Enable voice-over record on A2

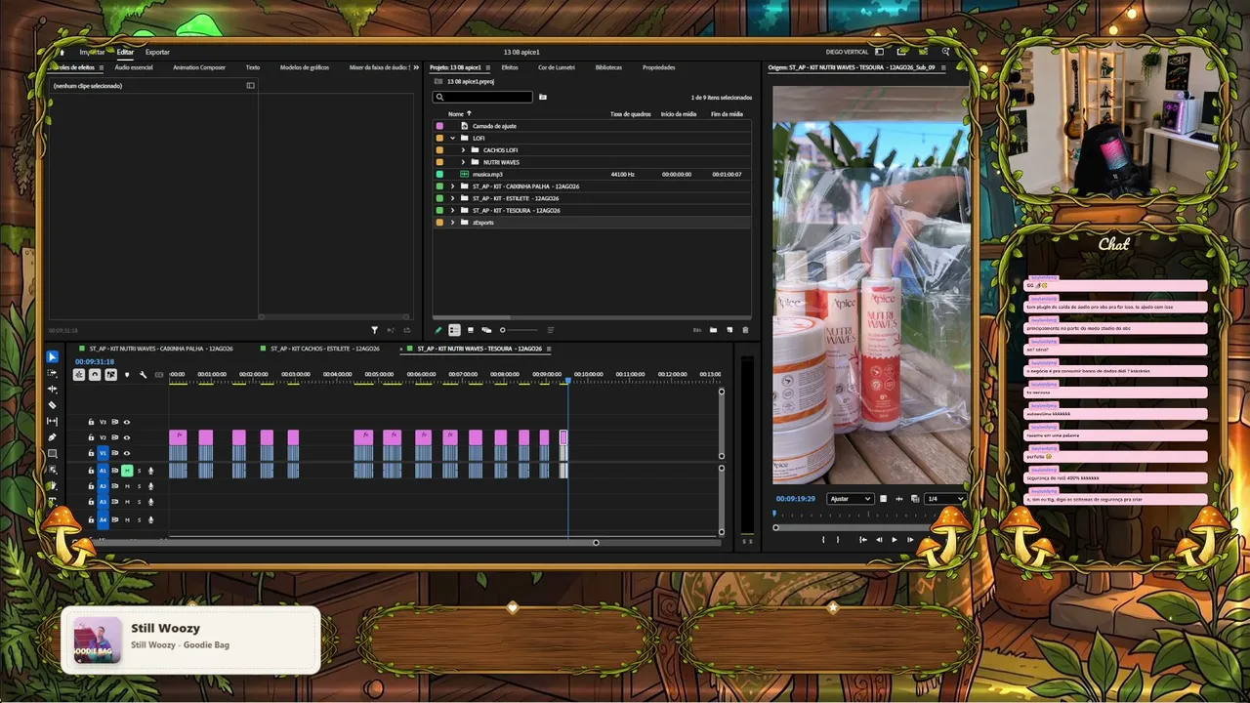tap(150, 486)
